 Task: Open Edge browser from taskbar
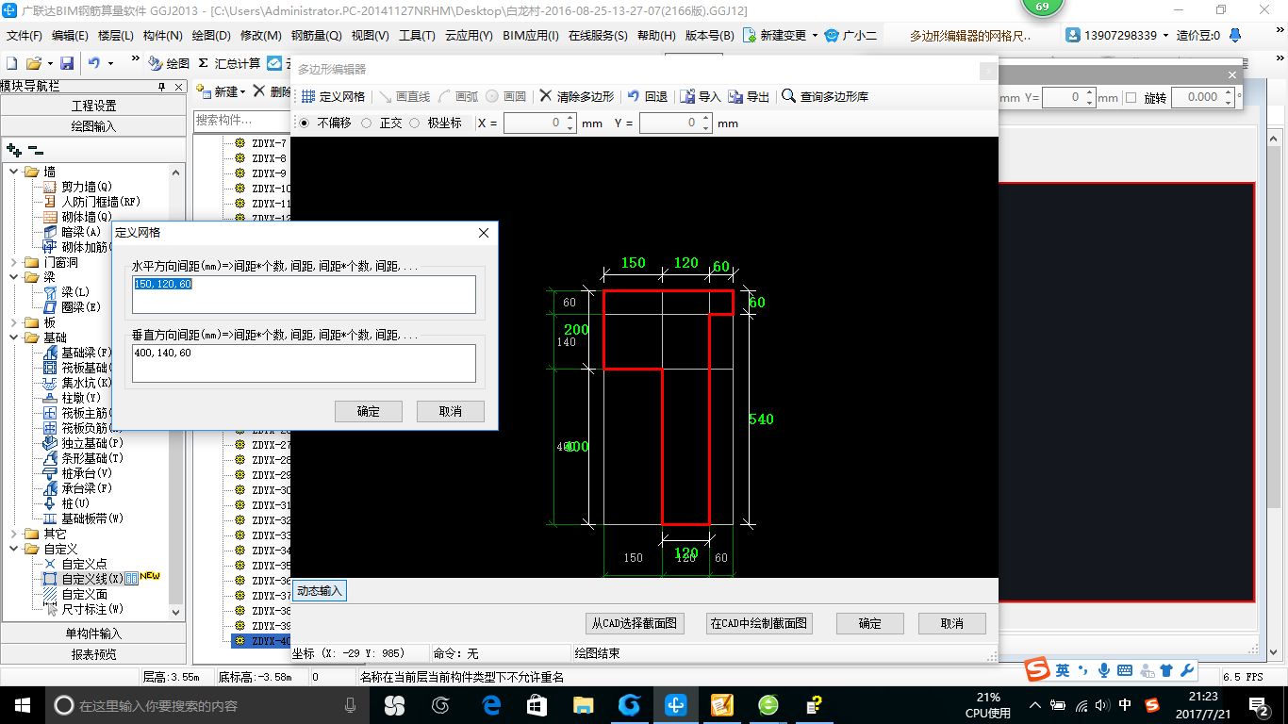click(x=491, y=705)
